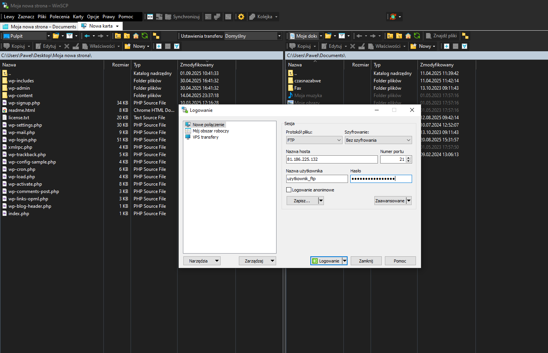Go to root directory in right panel
The width and height of the screenshot is (548, 353).
coord(399,36)
